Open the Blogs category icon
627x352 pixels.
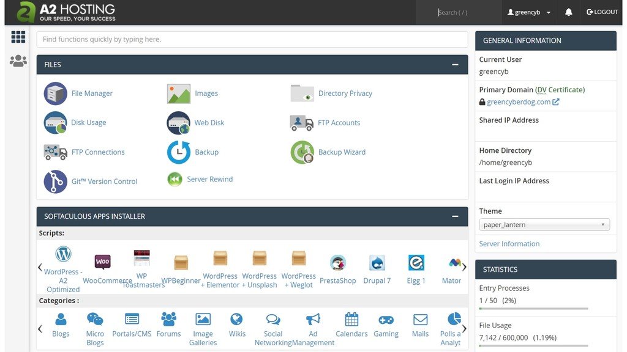pos(61,319)
